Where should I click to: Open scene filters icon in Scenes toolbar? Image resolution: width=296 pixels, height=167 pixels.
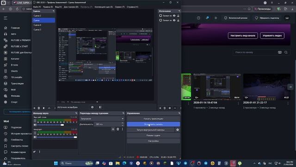(x=44, y=108)
